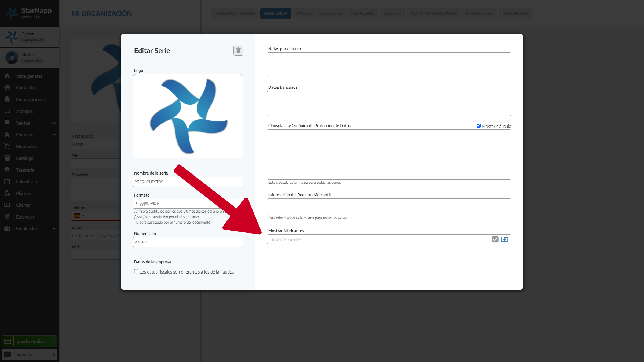This screenshot has height=362, width=644.
Task: Click the trash delete series icon
Action: tap(238, 50)
